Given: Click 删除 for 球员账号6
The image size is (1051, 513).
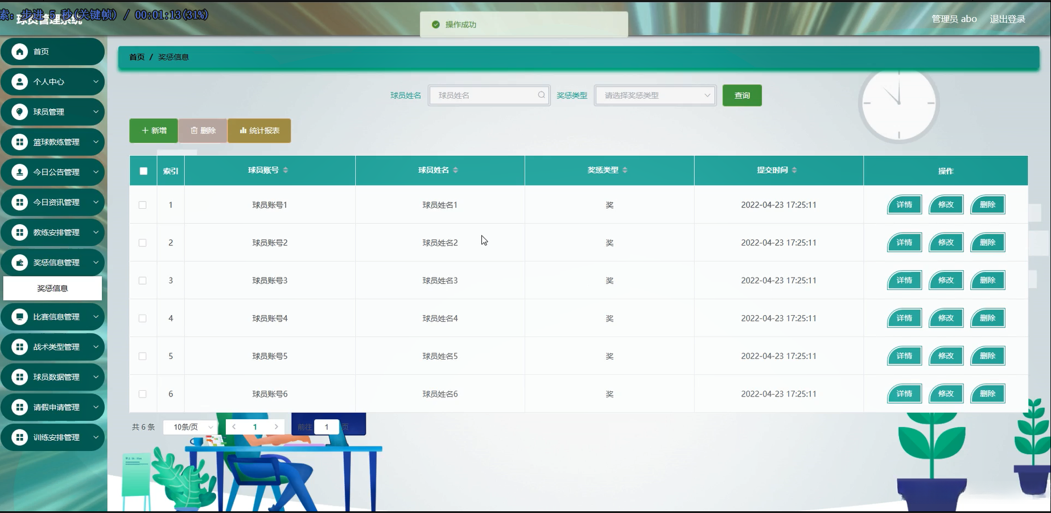Looking at the screenshot, I should [988, 394].
